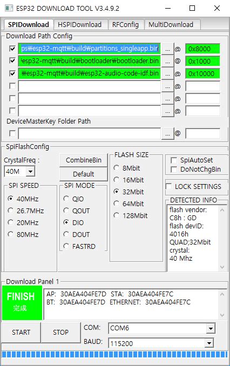The width and height of the screenshot is (230, 366).
Task: Uncheck the partitions_singleapp.bin row checkbox
Action: (12, 49)
